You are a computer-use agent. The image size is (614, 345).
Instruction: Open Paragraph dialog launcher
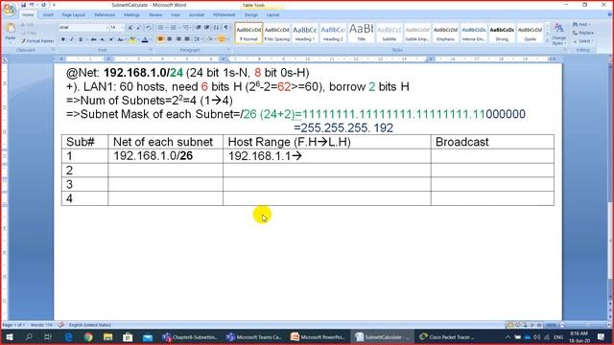(228, 50)
